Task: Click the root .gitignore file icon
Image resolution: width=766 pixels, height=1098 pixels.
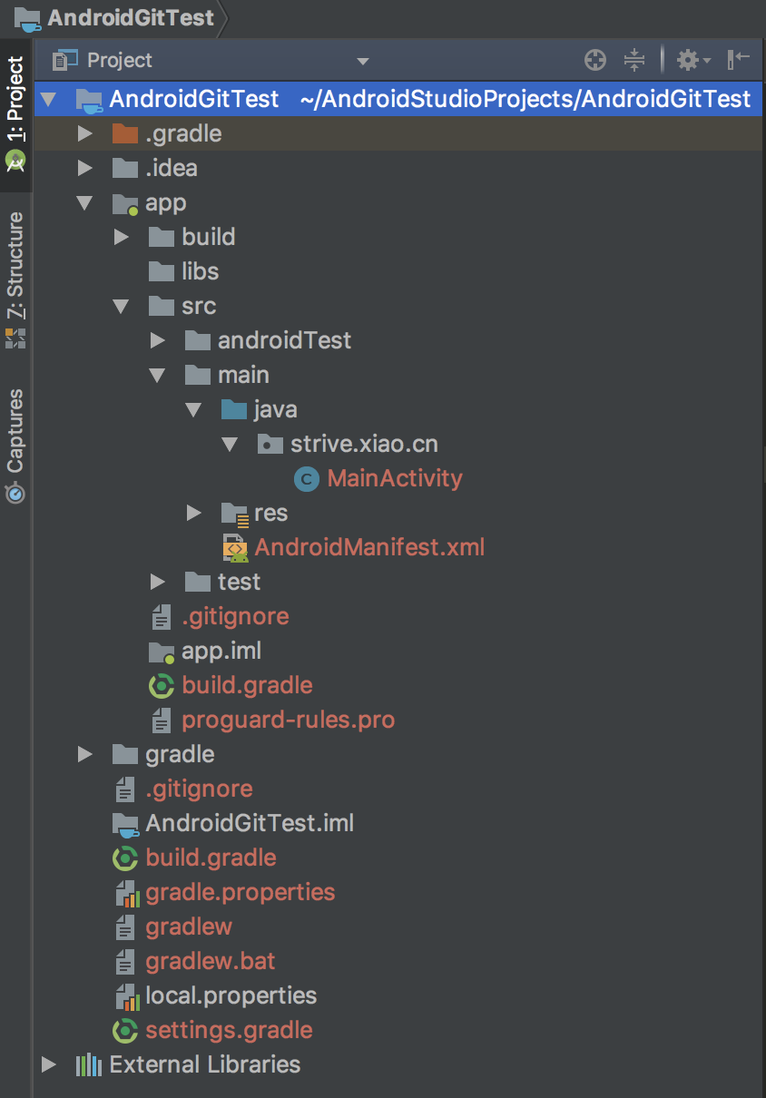Action: point(124,789)
